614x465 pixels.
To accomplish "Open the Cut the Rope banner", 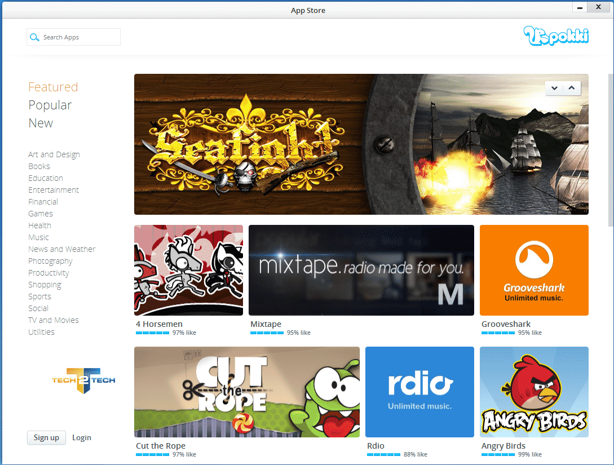I will [x=247, y=392].
